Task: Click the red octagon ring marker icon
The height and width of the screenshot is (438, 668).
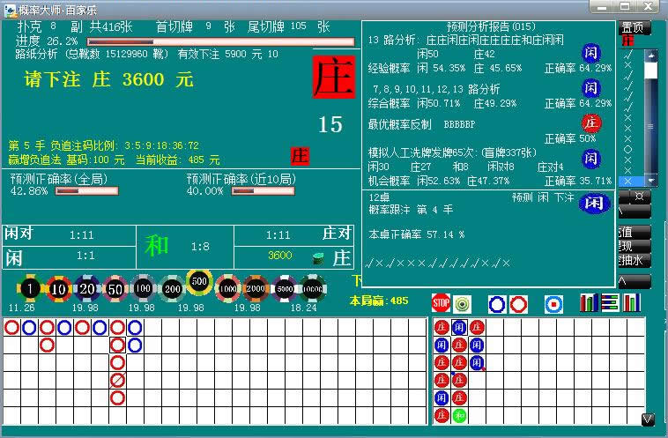Action: (x=518, y=304)
